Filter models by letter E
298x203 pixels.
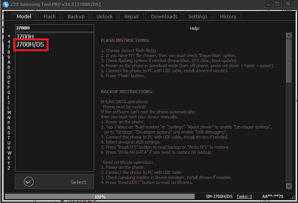tap(9, 82)
